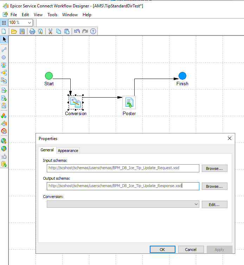Image resolution: width=244 pixels, height=265 pixels.
Task: Cancel the Properties dialog
Action: [191, 250]
